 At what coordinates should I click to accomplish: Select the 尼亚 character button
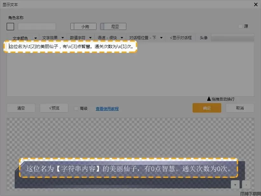point(113,26)
